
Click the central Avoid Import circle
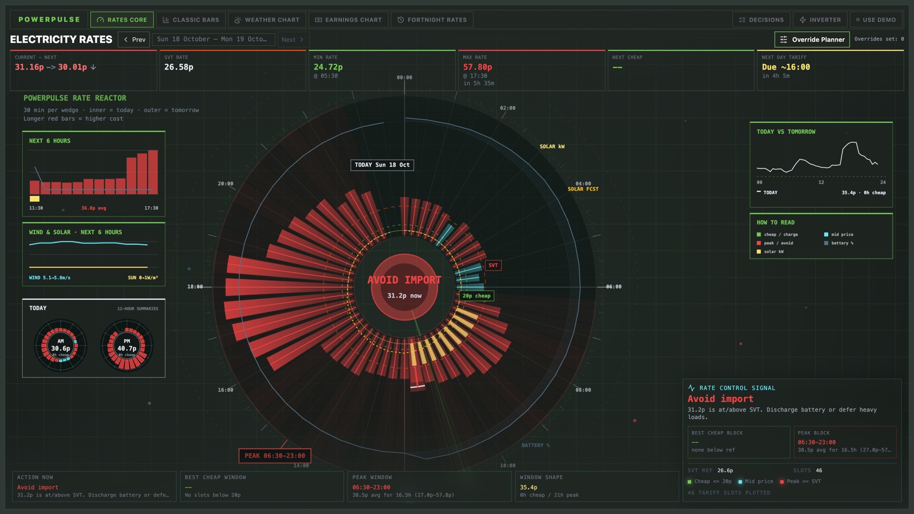(404, 287)
